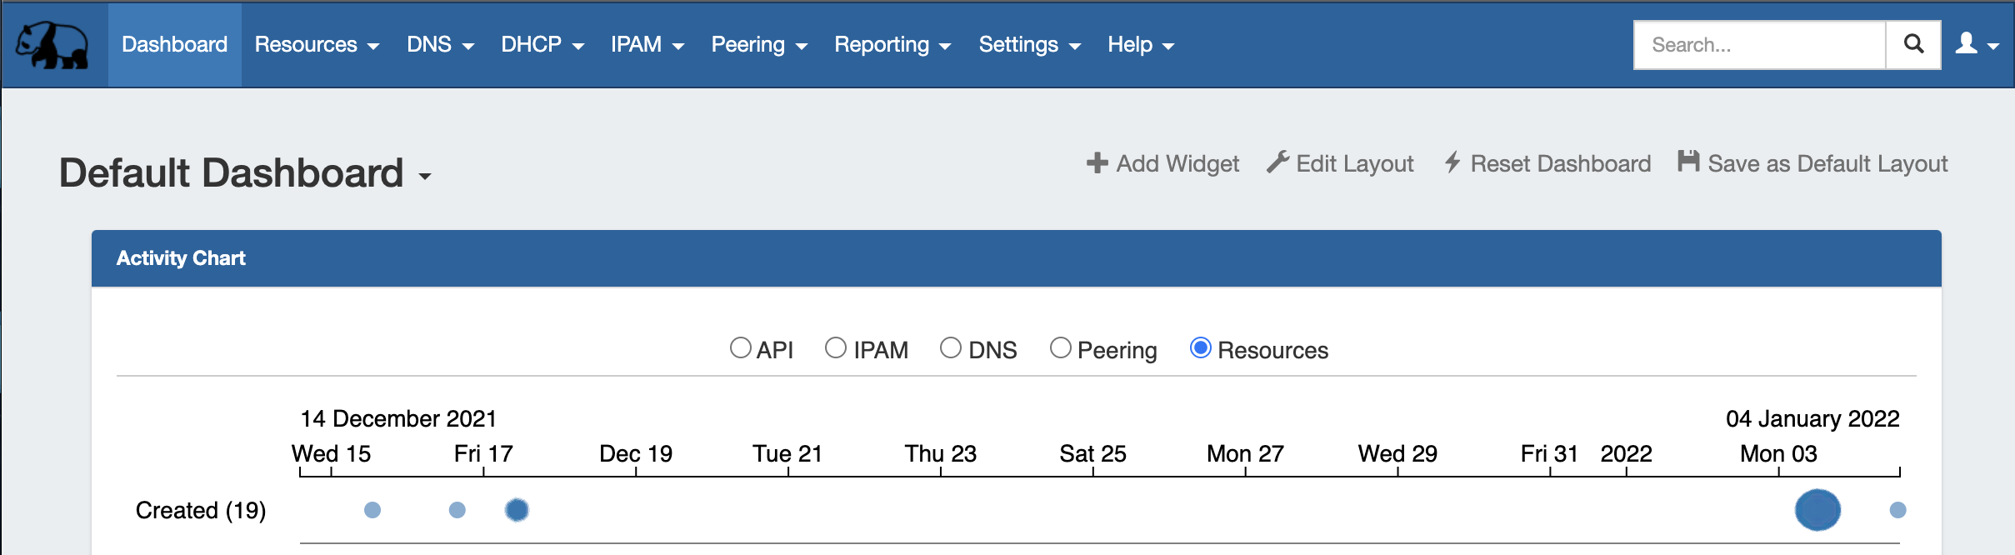Click the Add Widget plus icon
This screenshot has width=2015, height=555.
pyautogui.click(x=1097, y=162)
